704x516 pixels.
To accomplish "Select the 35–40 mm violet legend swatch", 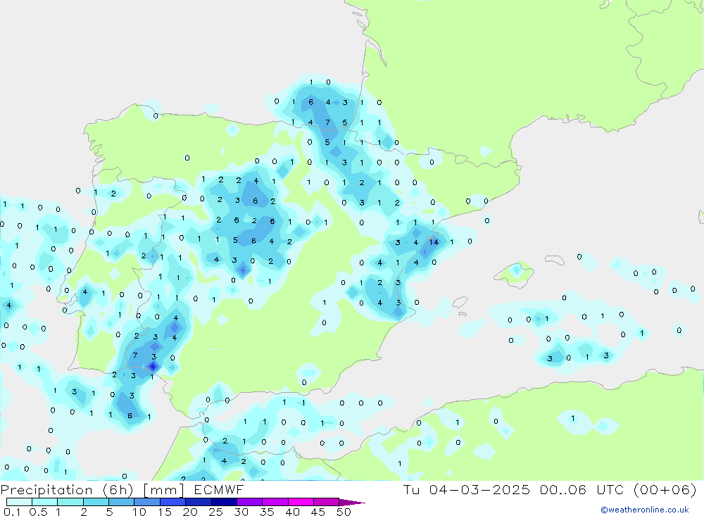I will point(275,502).
